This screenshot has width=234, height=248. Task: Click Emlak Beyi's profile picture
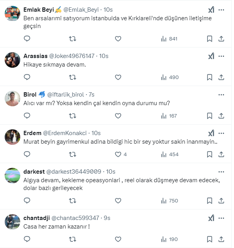12,14
